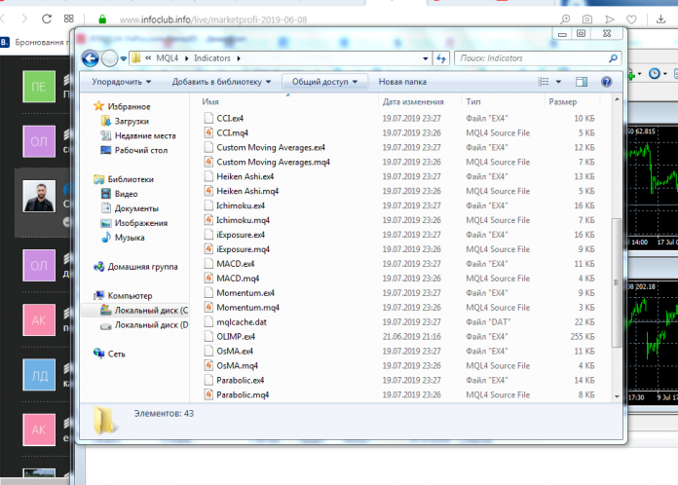Image resolution: width=678 pixels, height=485 pixels.
Task: Select Parabolic.mq4 file icon
Action: click(208, 394)
